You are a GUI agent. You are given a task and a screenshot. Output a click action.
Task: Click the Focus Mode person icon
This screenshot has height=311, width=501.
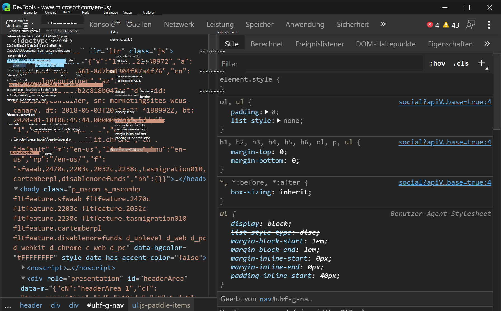point(471,25)
